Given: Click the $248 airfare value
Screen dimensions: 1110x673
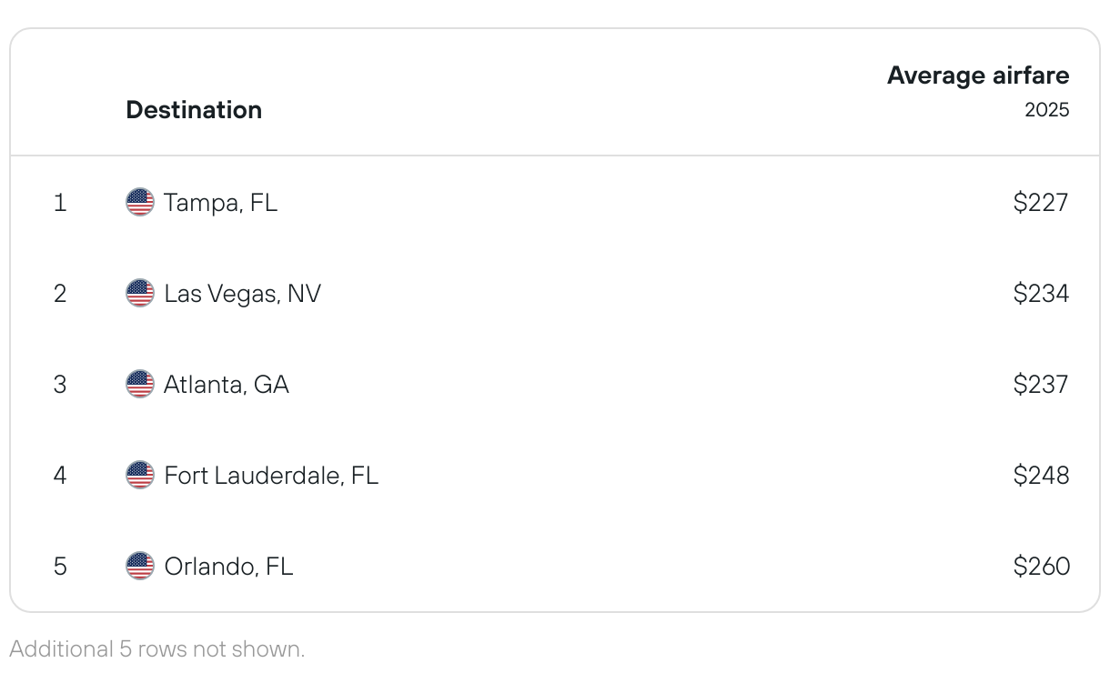Looking at the screenshot, I should [1041, 475].
